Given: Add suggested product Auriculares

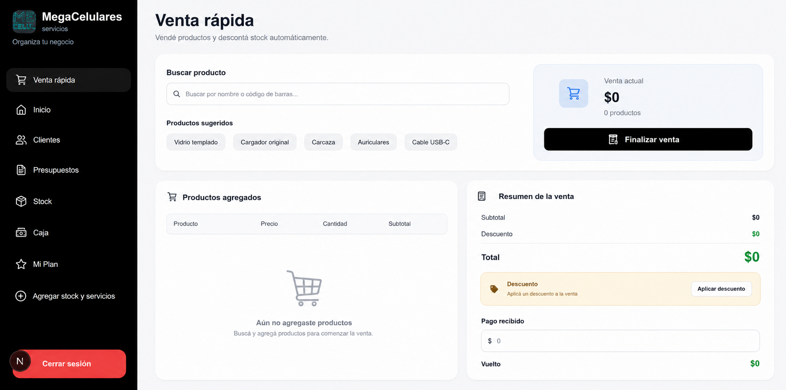Looking at the screenshot, I should (x=374, y=142).
